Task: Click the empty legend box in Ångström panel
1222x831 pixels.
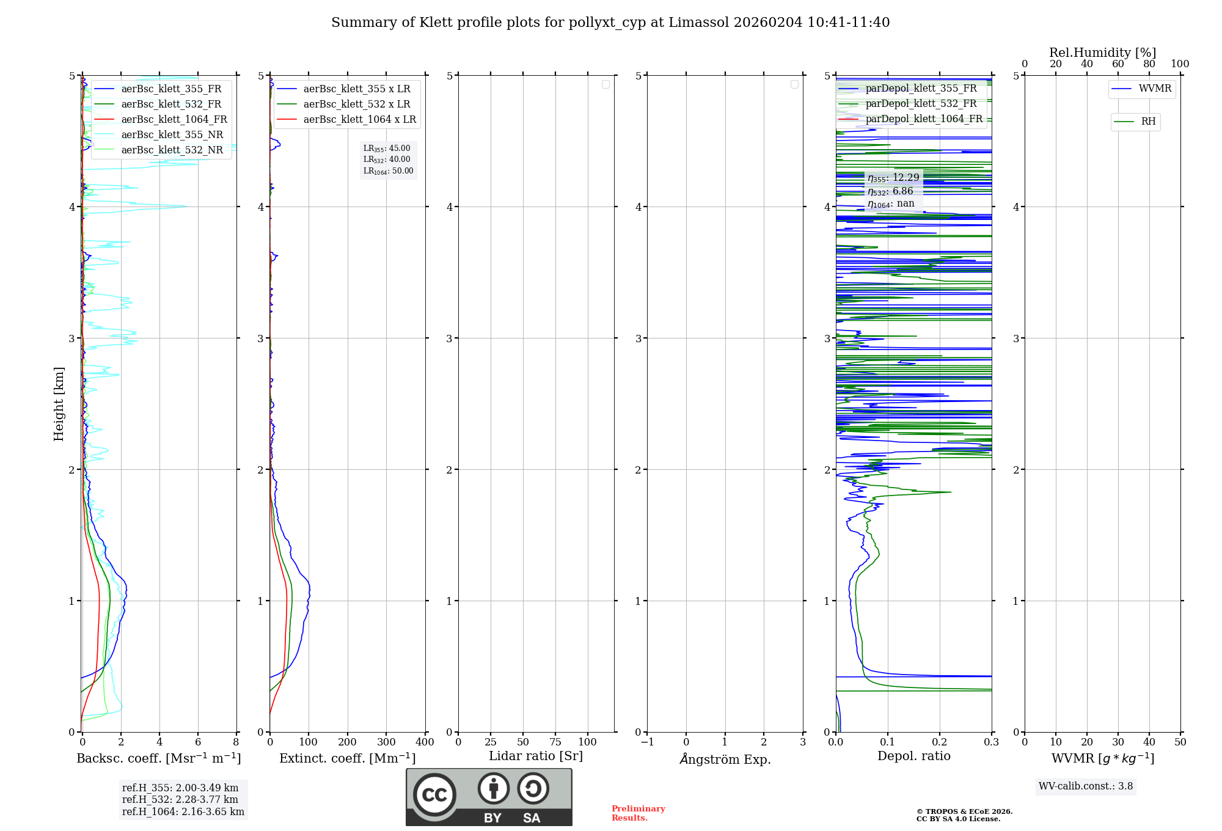Action: 794,84
